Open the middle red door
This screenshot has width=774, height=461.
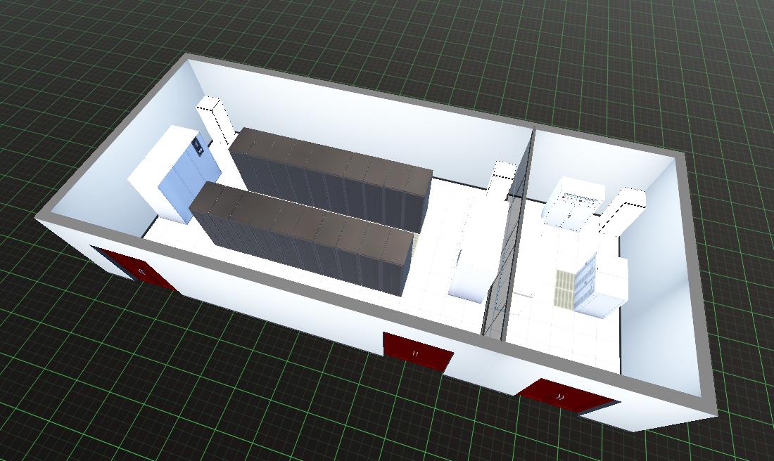417,353
